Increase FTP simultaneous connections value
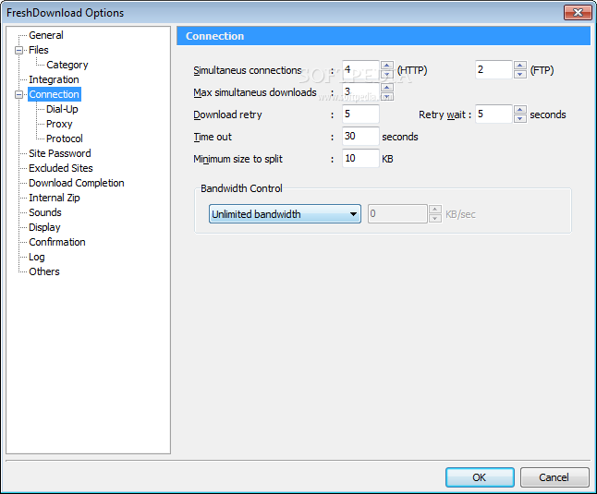The height and width of the screenshot is (494, 597). (x=519, y=66)
